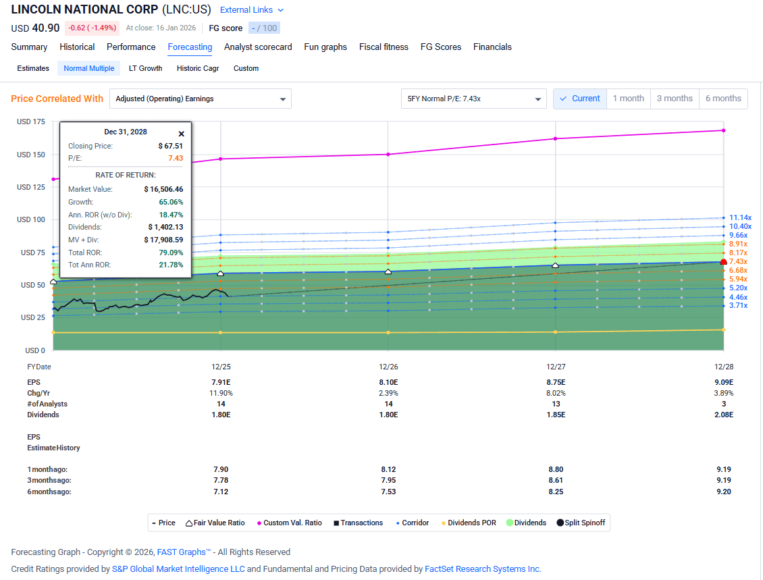Toggle green Dividends legend item
The image size is (763, 580).
525,523
